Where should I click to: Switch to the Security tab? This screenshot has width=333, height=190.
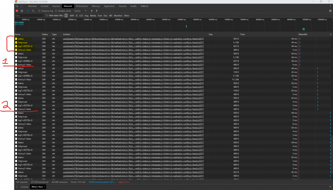[123, 6]
